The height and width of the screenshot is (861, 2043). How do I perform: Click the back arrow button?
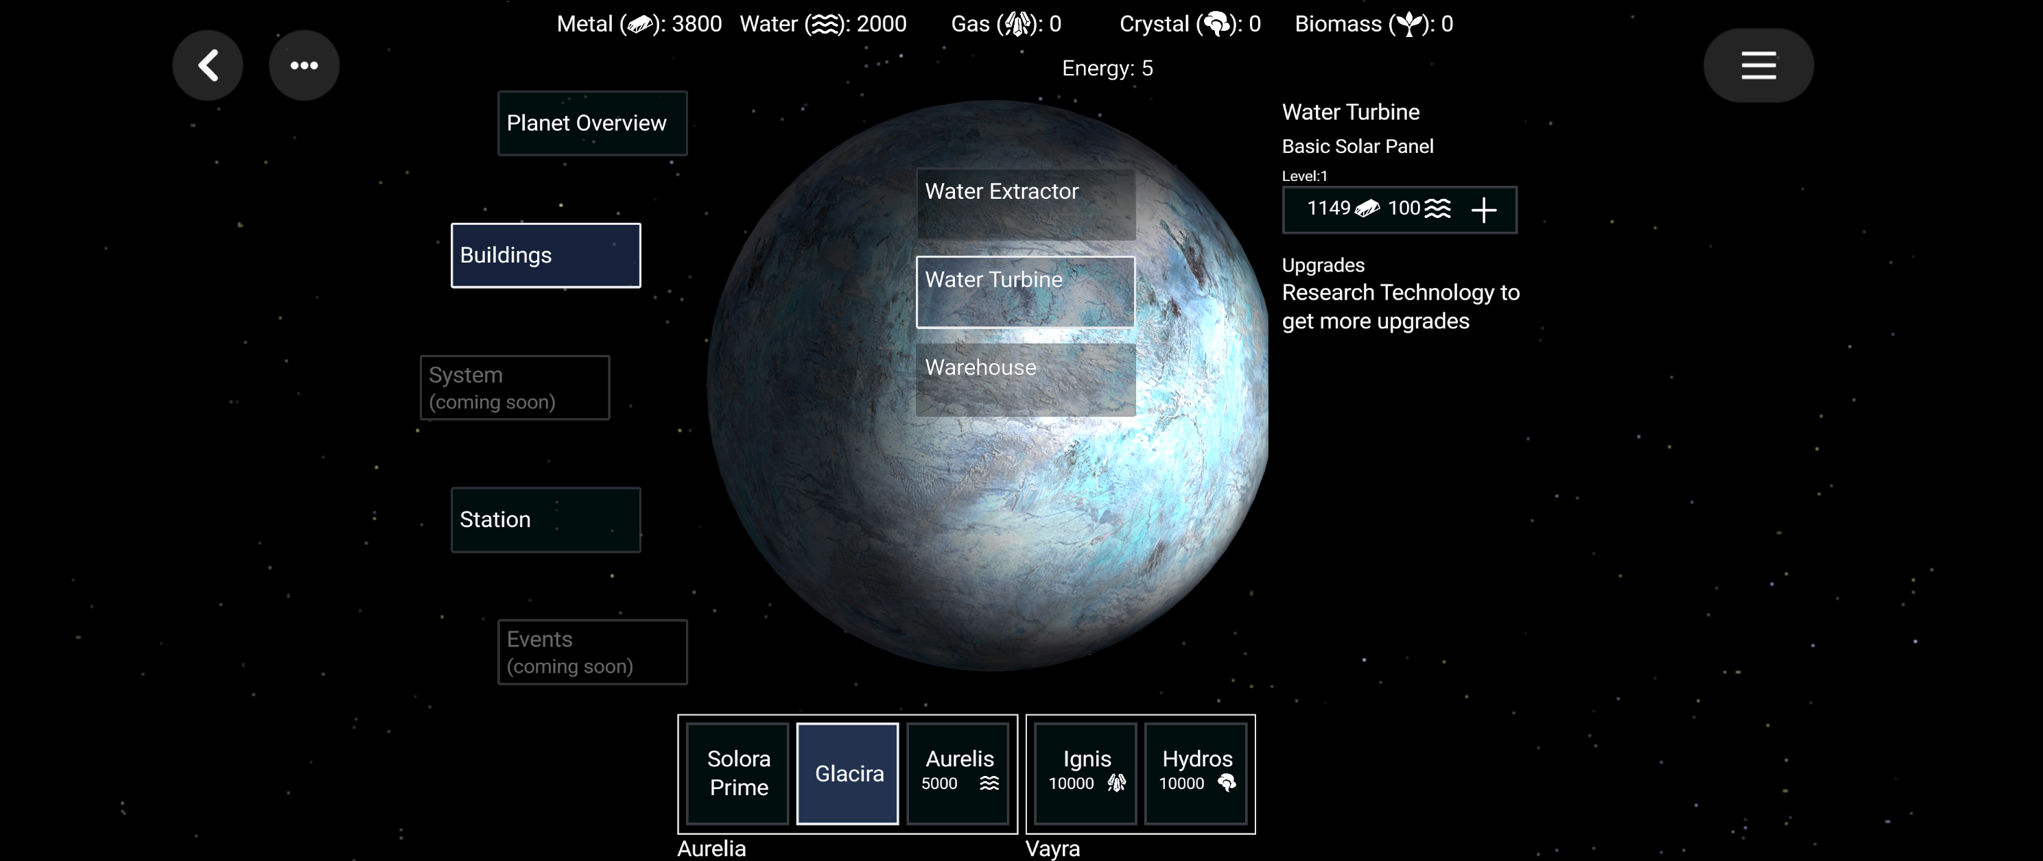tap(208, 65)
